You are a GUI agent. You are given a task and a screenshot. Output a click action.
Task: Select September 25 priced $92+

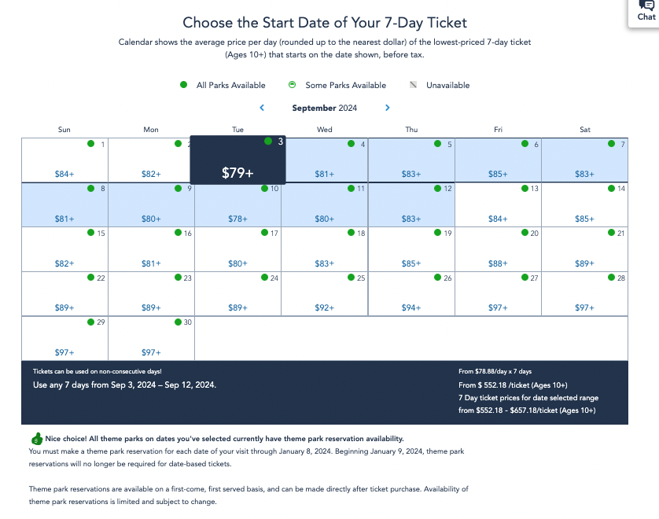(x=325, y=294)
